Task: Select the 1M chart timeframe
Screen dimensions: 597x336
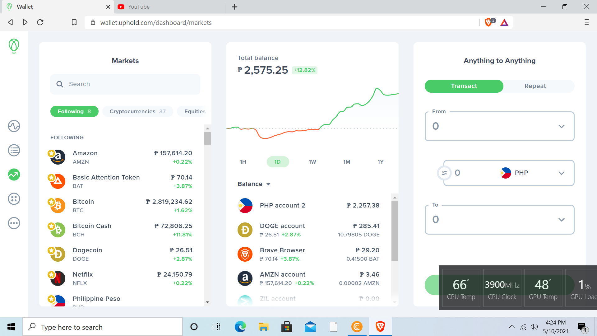Action: 347,162
